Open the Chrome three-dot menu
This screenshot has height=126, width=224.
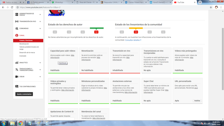click(x=221, y=7)
